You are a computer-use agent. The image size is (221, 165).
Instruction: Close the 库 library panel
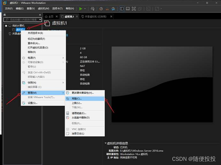pyautogui.click(x=40, y=15)
